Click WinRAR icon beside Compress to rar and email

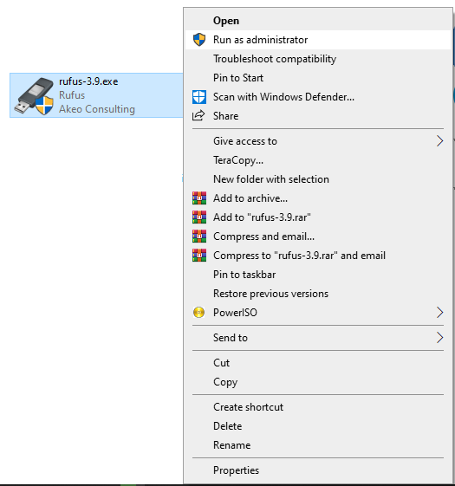click(199, 256)
